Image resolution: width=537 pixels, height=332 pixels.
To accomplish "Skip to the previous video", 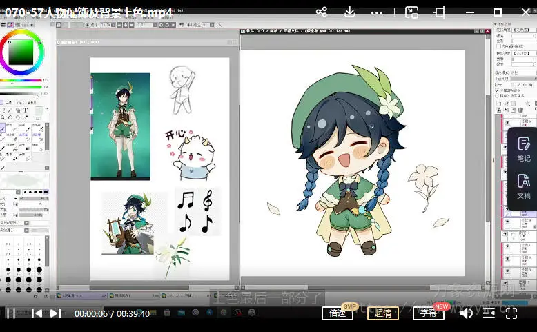I will pyautogui.click(x=37, y=313).
